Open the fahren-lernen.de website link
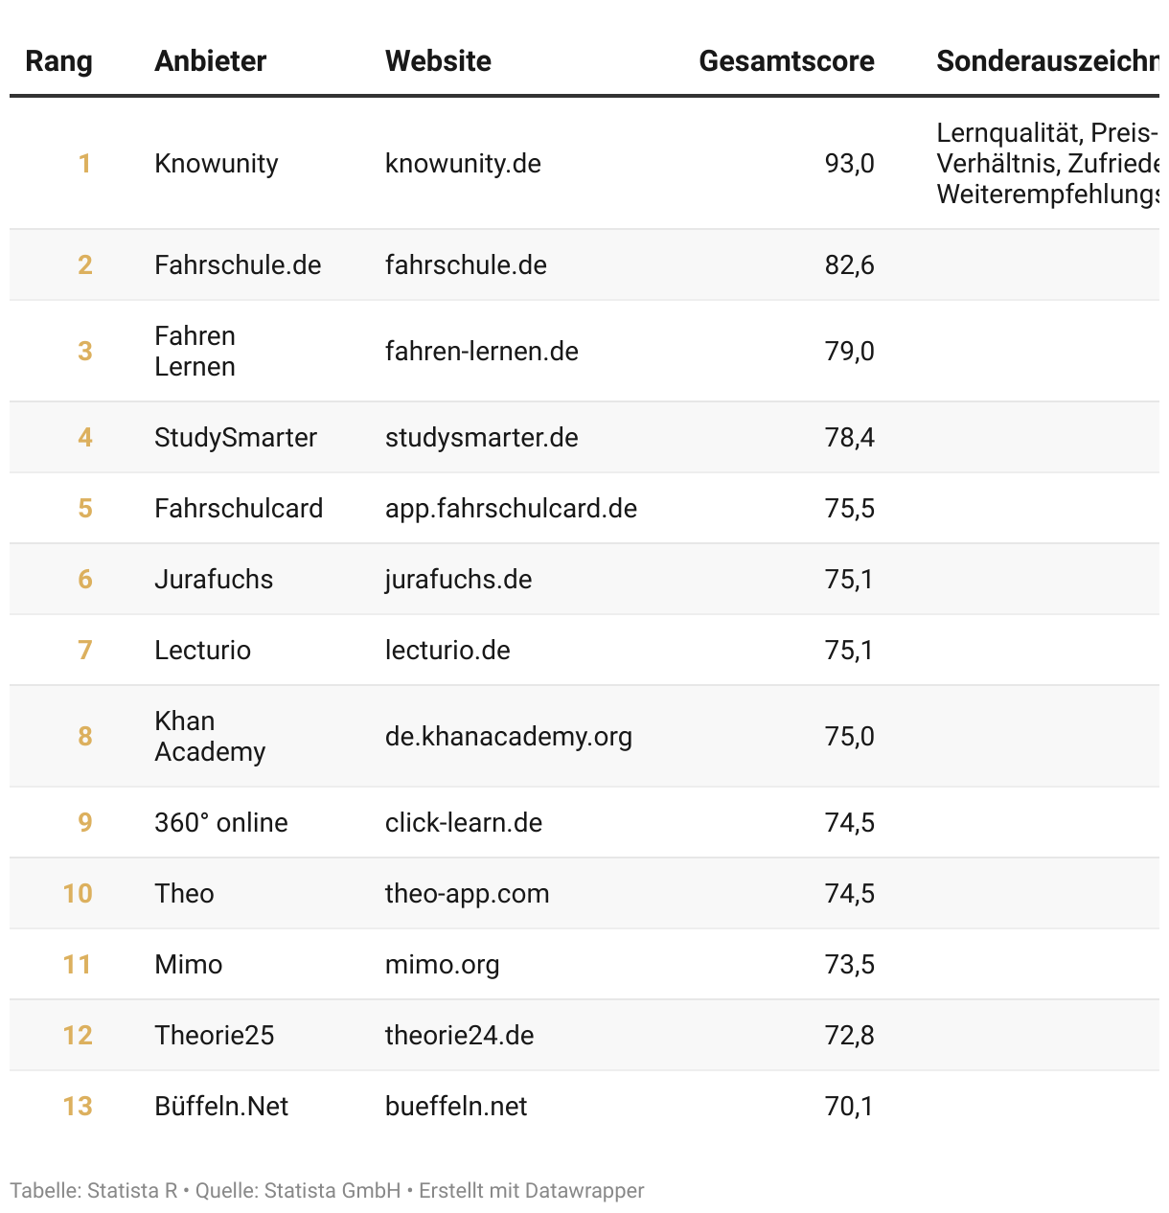The image size is (1169, 1213). pyautogui.click(x=481, y=352)
